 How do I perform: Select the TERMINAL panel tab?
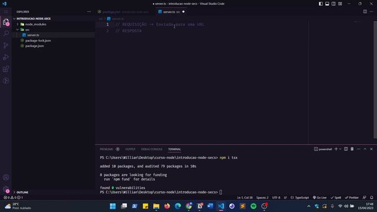(x=174, y=149)
